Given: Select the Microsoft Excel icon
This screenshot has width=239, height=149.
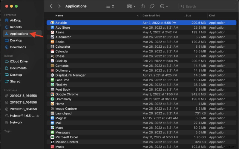Looking at the screenshot, I should point(52,137).
